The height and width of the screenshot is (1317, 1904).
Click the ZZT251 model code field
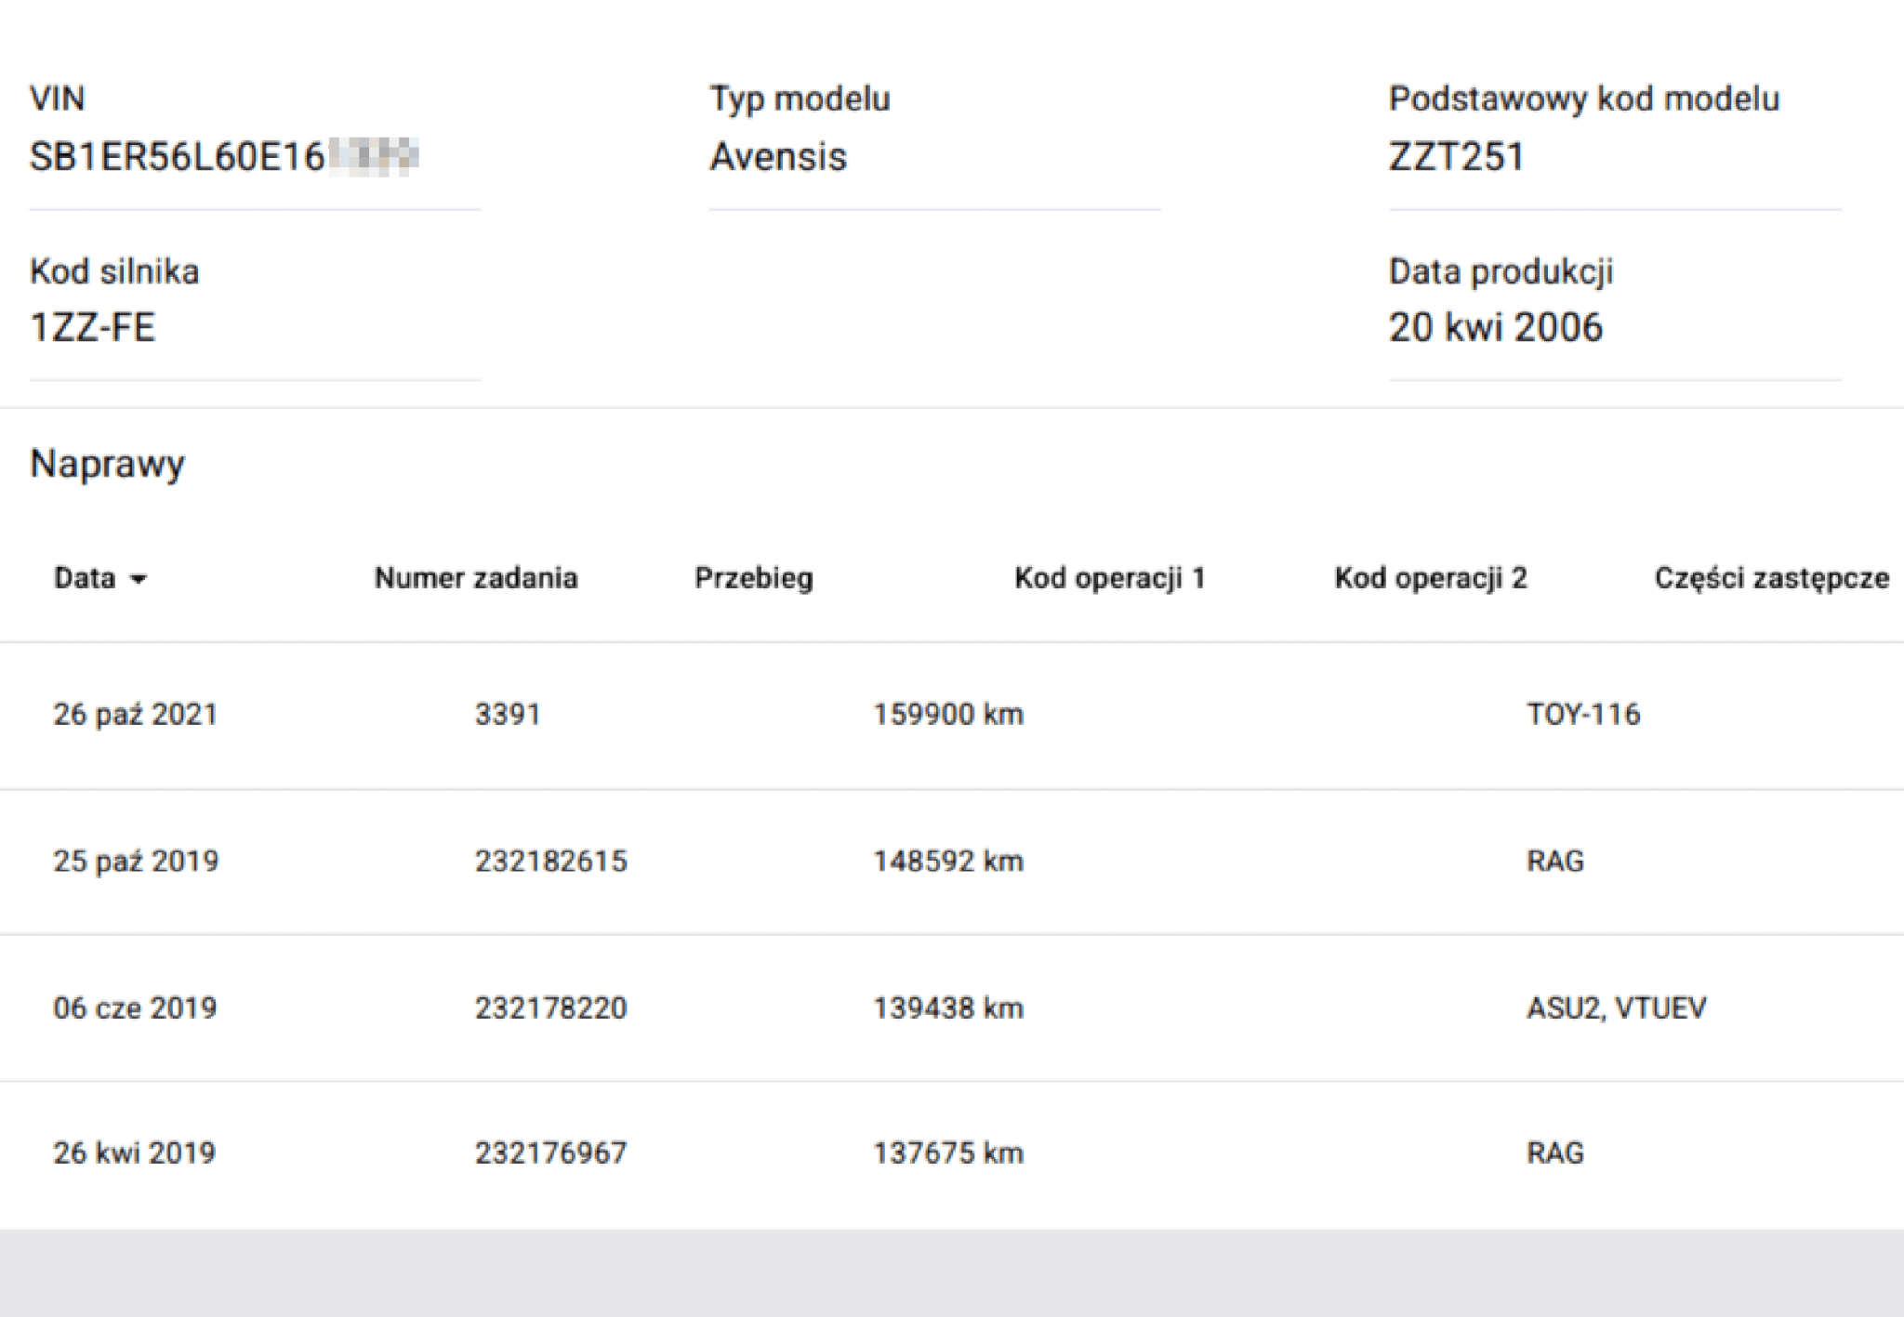pos(1456,156)
